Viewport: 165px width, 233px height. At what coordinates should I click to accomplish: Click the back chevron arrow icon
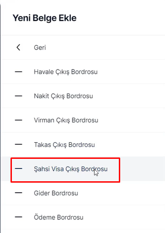[x=18, y=48]
